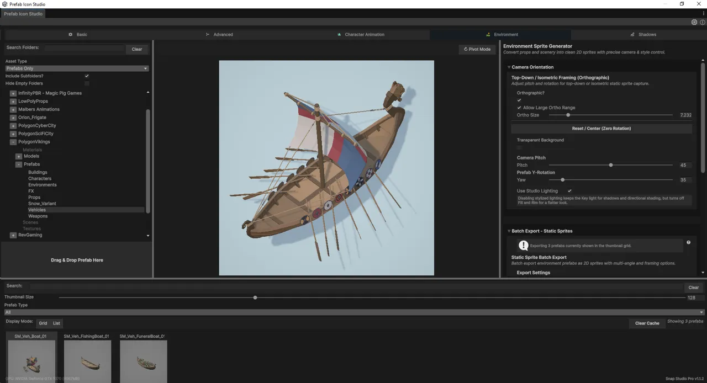Open the Asset Type Prefabs Only dropdown

[x=77, y=68]
